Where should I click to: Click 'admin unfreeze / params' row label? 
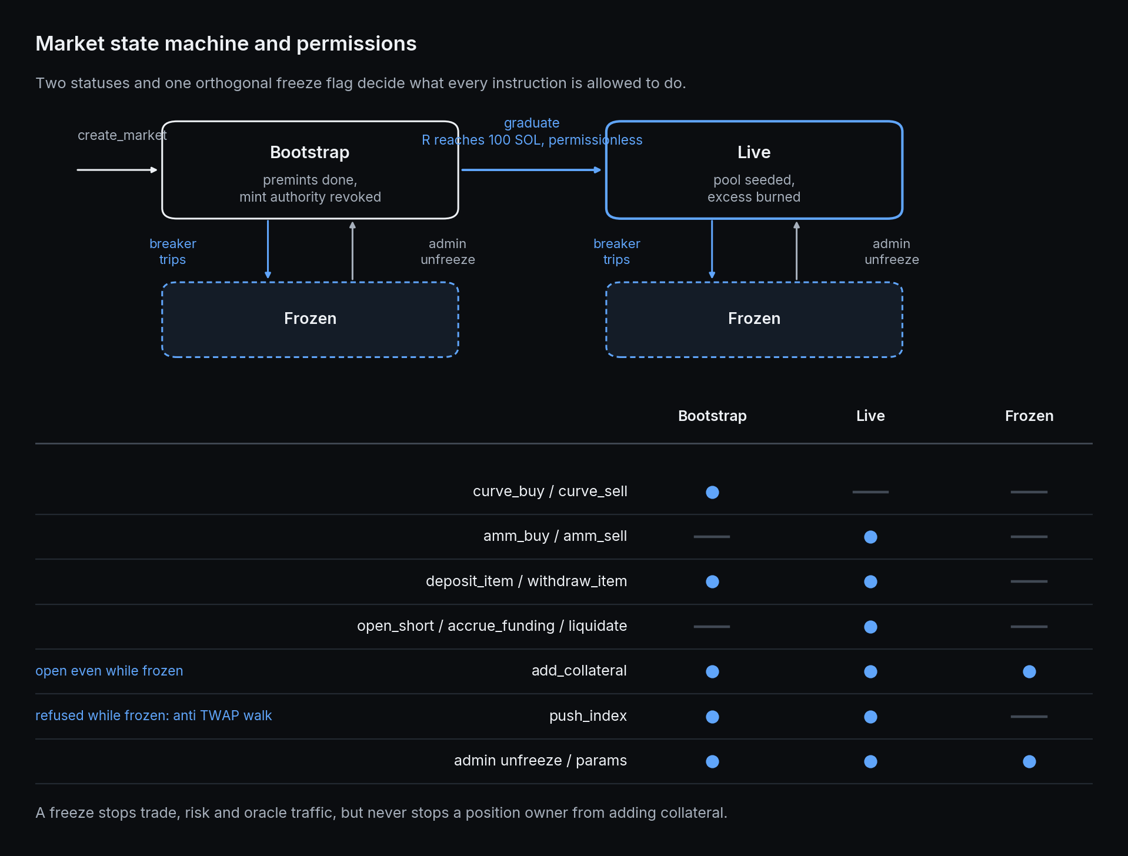[x=540, y=761]
